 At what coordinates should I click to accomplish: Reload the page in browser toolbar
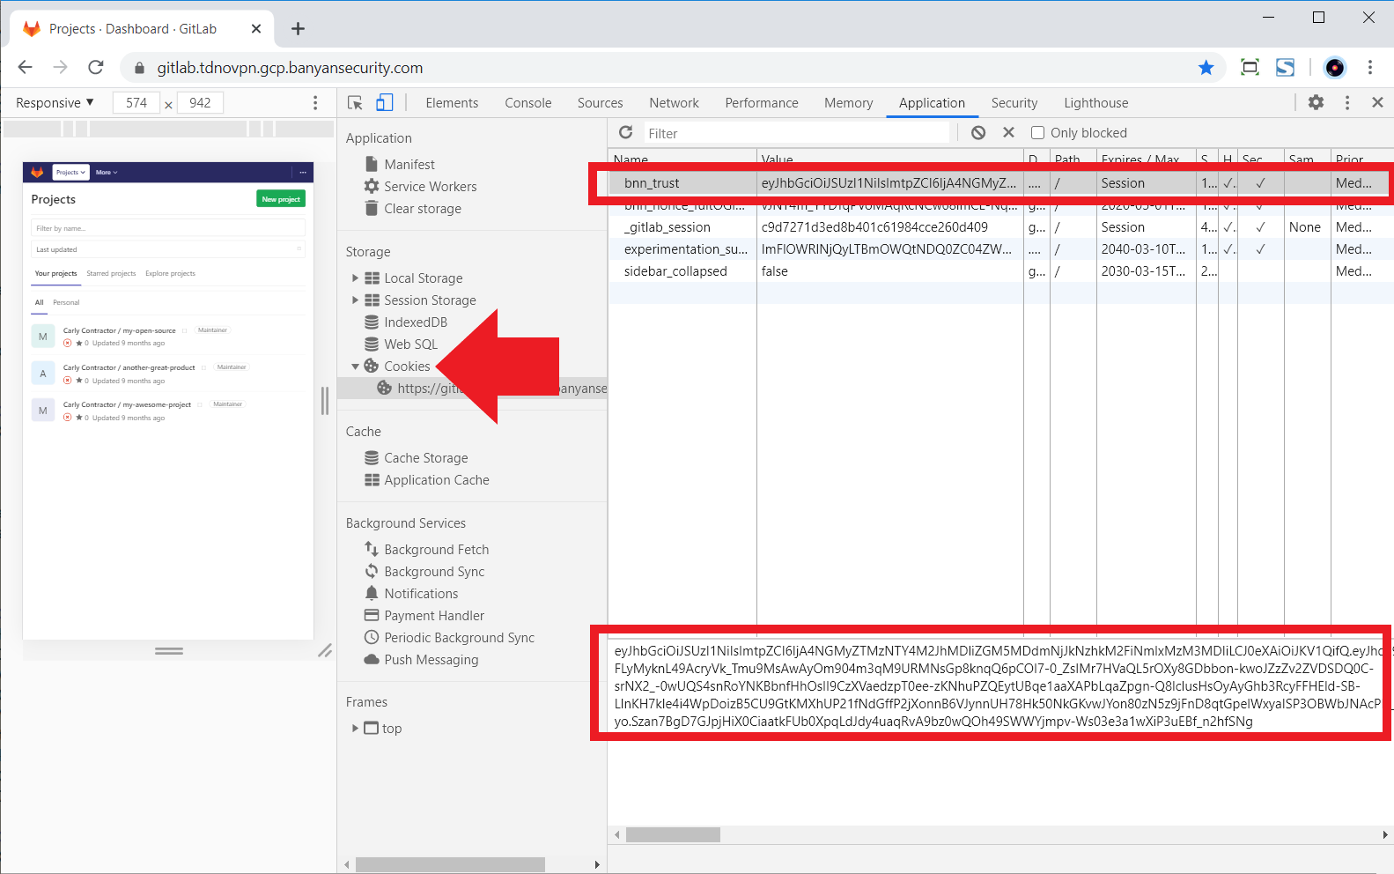coord(96,68)
